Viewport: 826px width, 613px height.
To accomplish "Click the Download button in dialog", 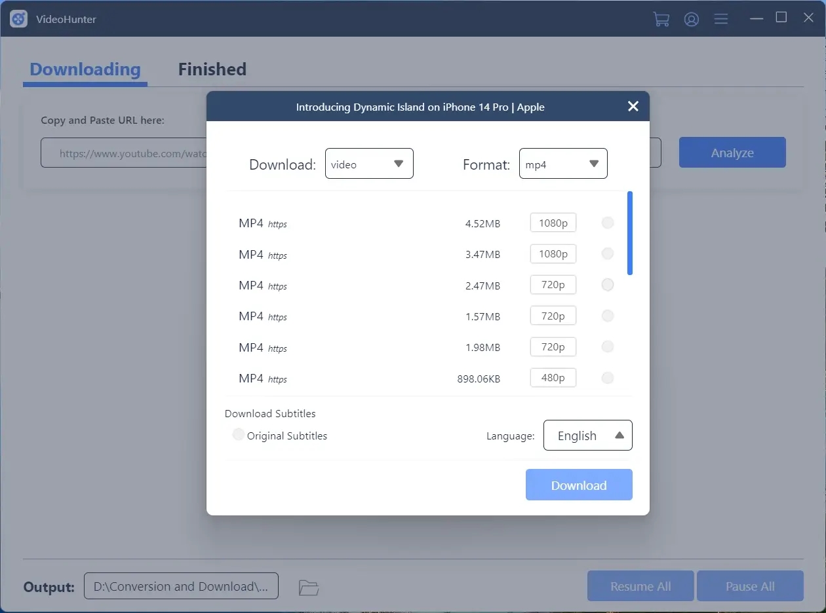I will pos(579,485).
